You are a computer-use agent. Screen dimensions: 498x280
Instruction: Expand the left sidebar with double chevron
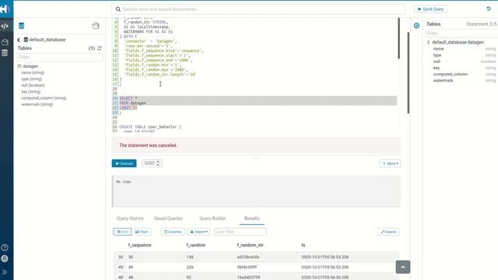pyautogui.click(x=5, y=272)
